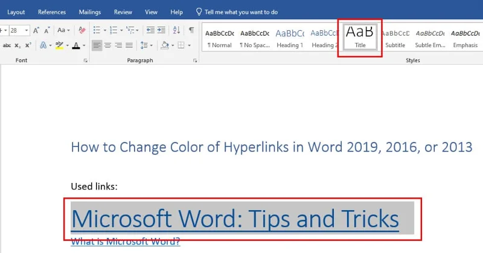Apply the black font color
This screenshot has width=483, height=253.
coord(76,45)
